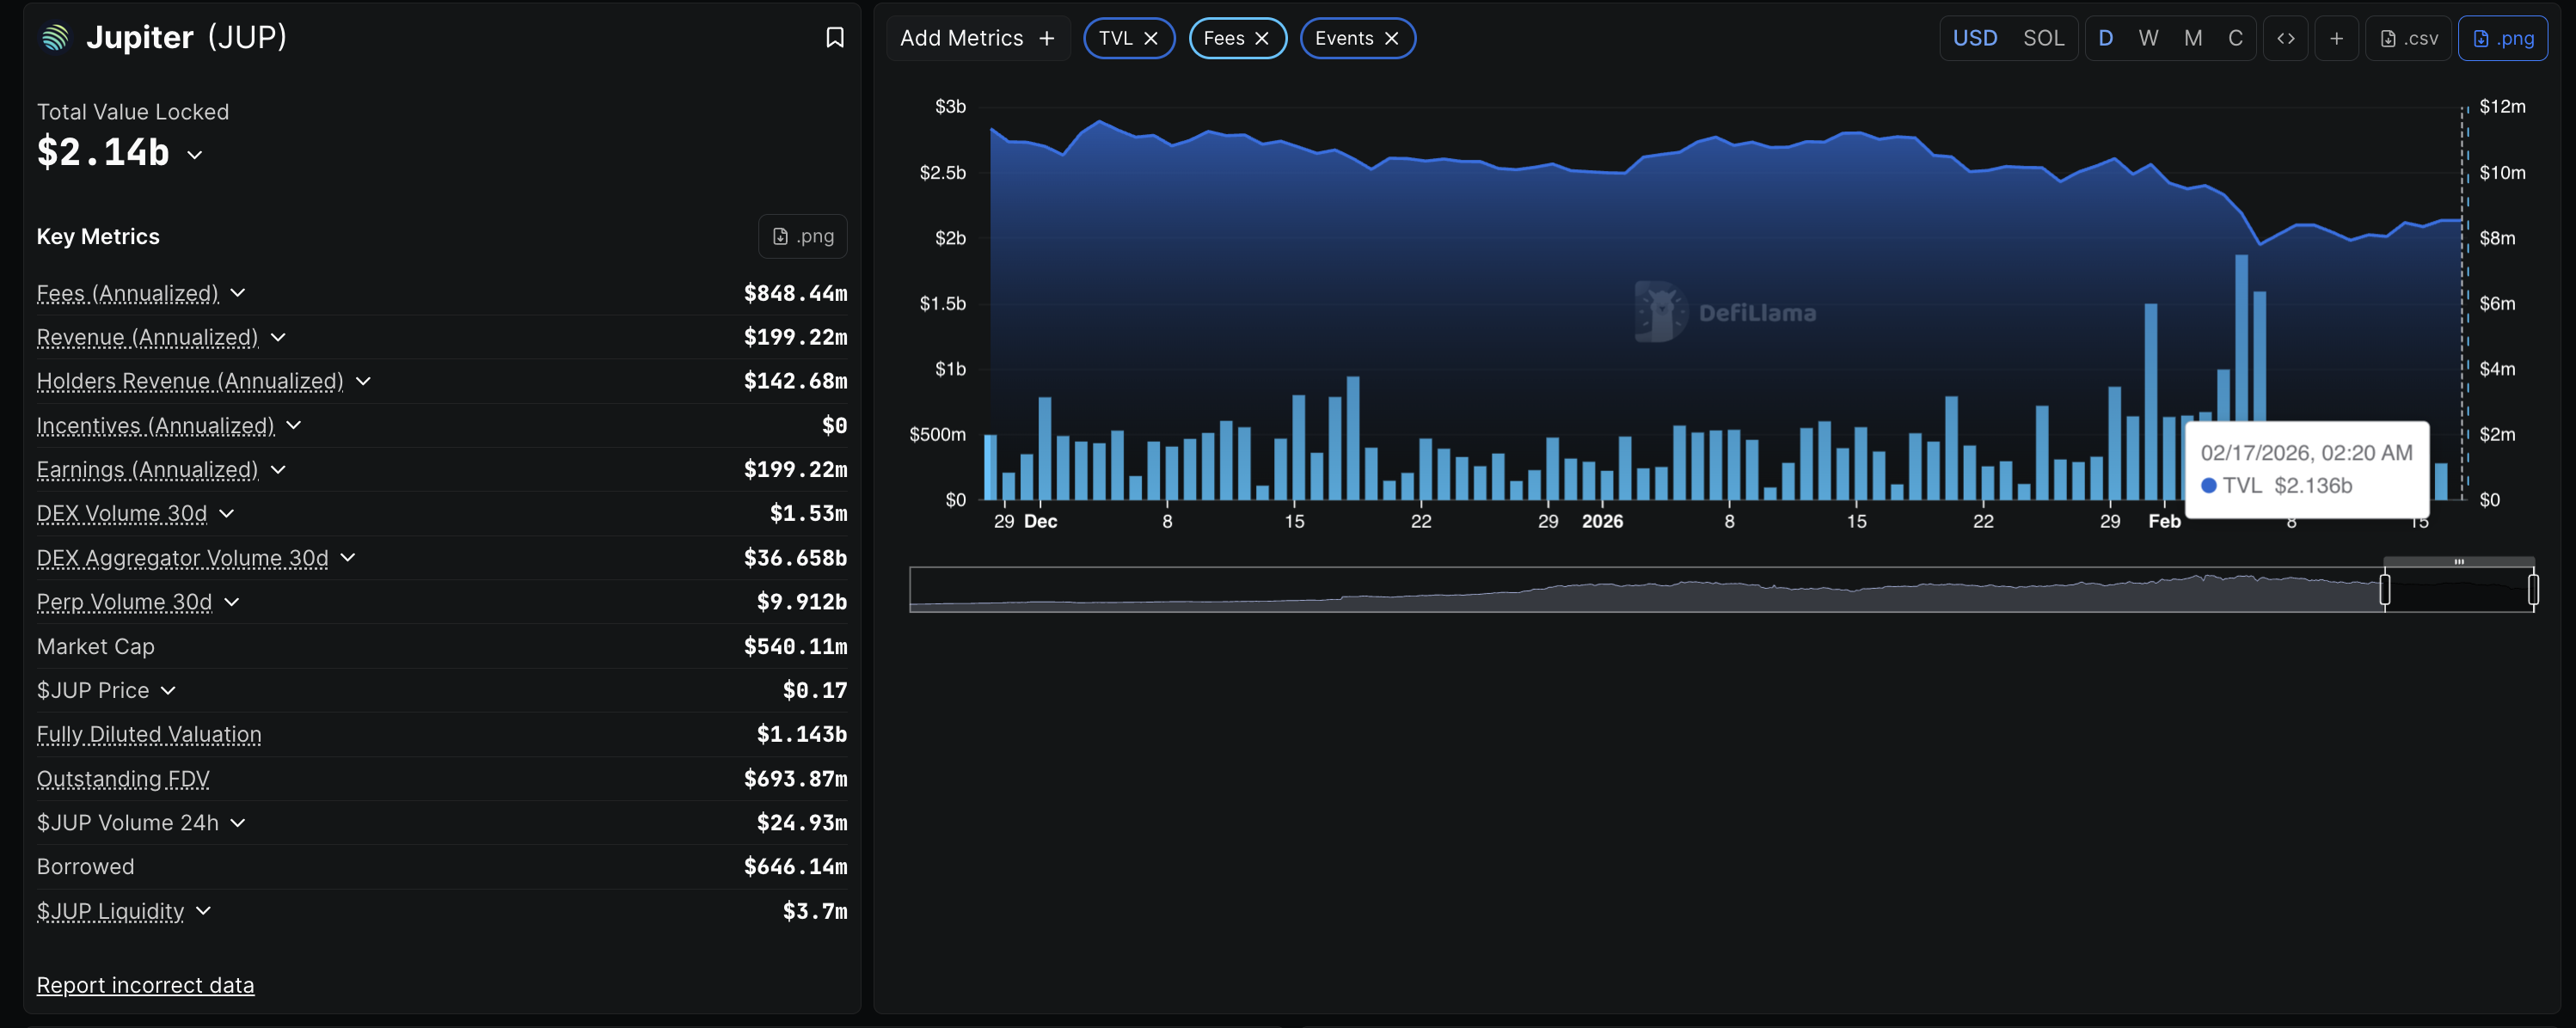
Task: Switch the denomination to SOL
Action: (2043, 38)
